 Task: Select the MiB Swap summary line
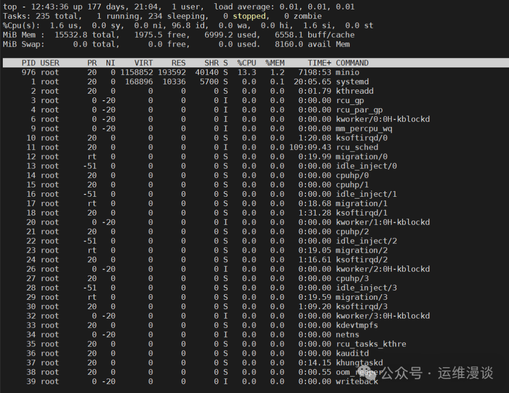tap(141, 44)
